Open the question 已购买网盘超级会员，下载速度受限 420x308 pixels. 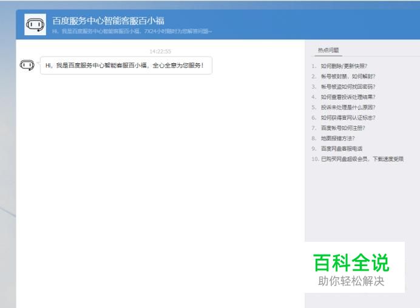[362, 159]
